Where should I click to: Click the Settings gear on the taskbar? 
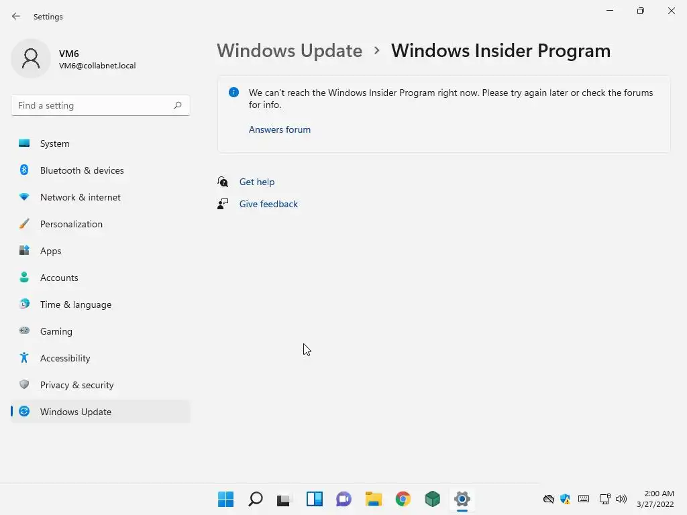click(x=462, y=499)
